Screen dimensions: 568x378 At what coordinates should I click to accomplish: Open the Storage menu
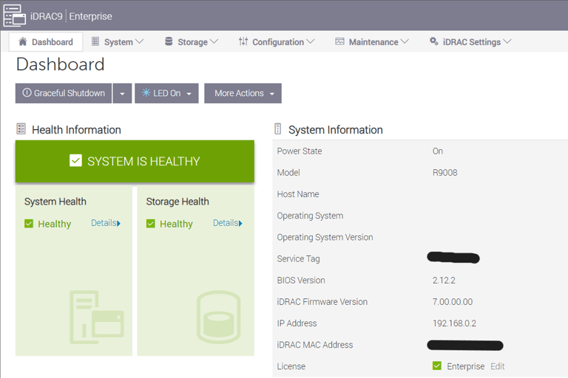[x=192, y=42]
